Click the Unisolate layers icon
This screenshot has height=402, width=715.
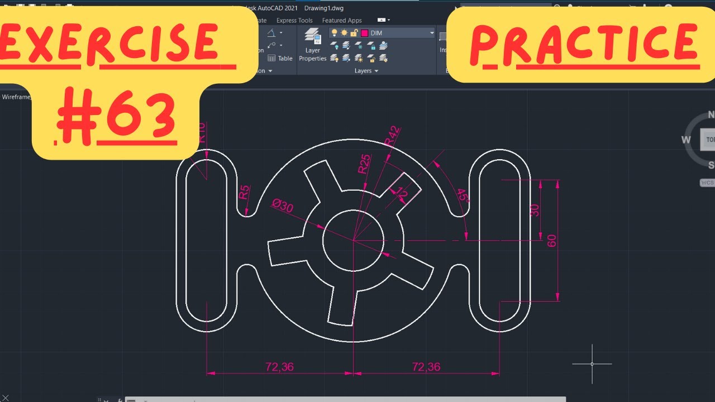point(346,58)
